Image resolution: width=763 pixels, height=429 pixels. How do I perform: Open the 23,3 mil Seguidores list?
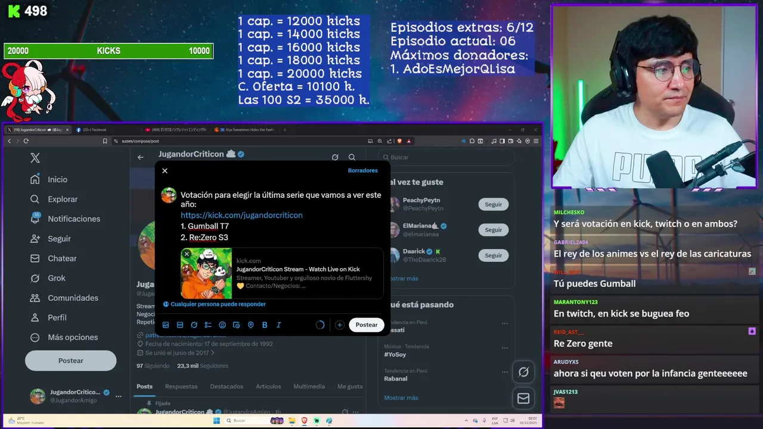pos(203,366)
